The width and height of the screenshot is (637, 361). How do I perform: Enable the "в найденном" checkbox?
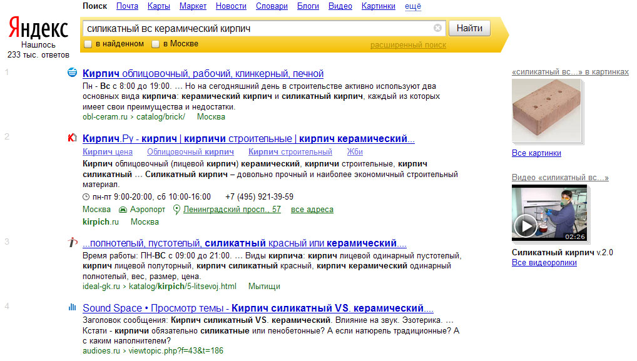(x=88, y=44)
